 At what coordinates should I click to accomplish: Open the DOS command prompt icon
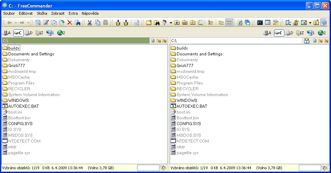260,23
